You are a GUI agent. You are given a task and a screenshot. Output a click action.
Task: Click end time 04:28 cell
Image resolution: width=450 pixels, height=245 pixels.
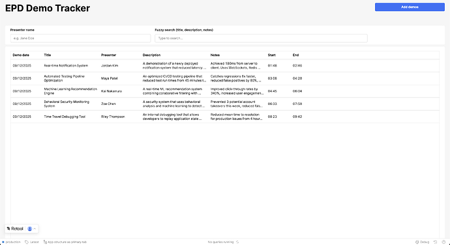pyautogui.click(x=297, y=78)
